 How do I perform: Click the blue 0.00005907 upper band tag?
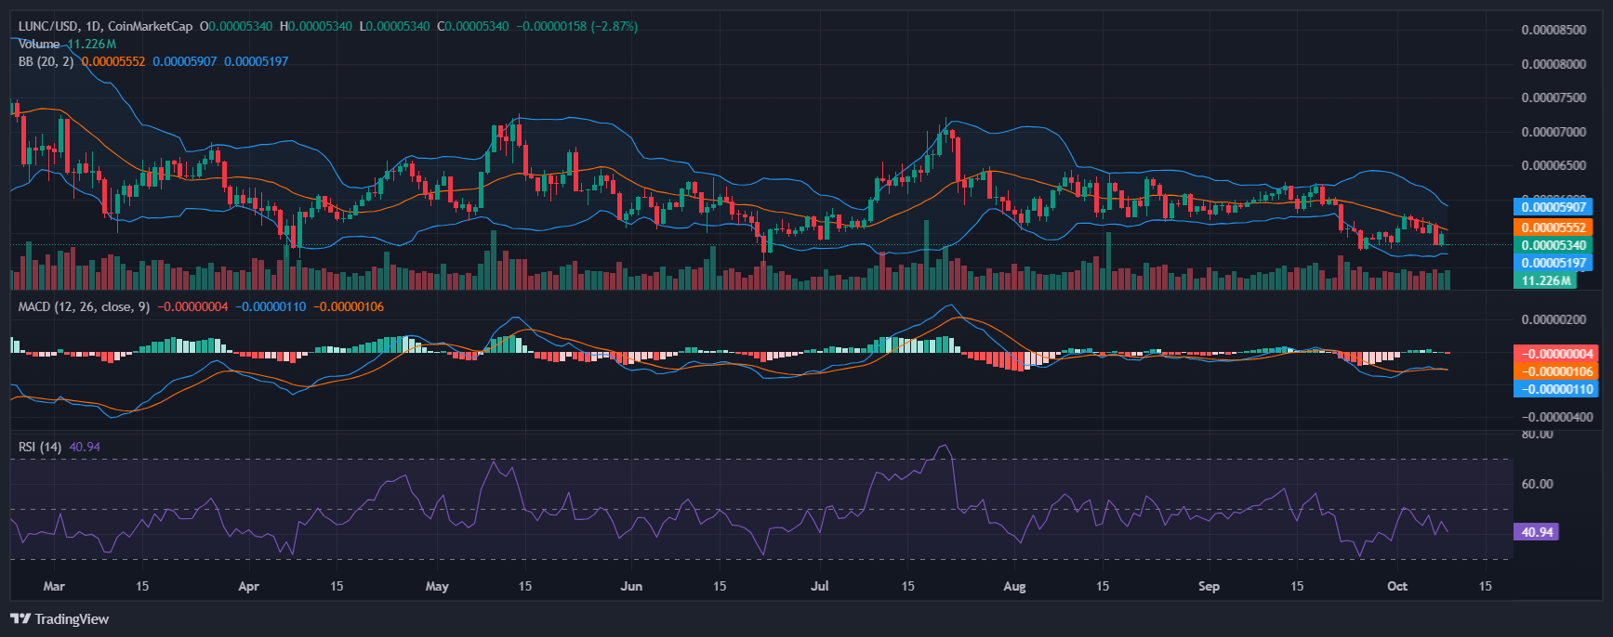coord(1553,207)
